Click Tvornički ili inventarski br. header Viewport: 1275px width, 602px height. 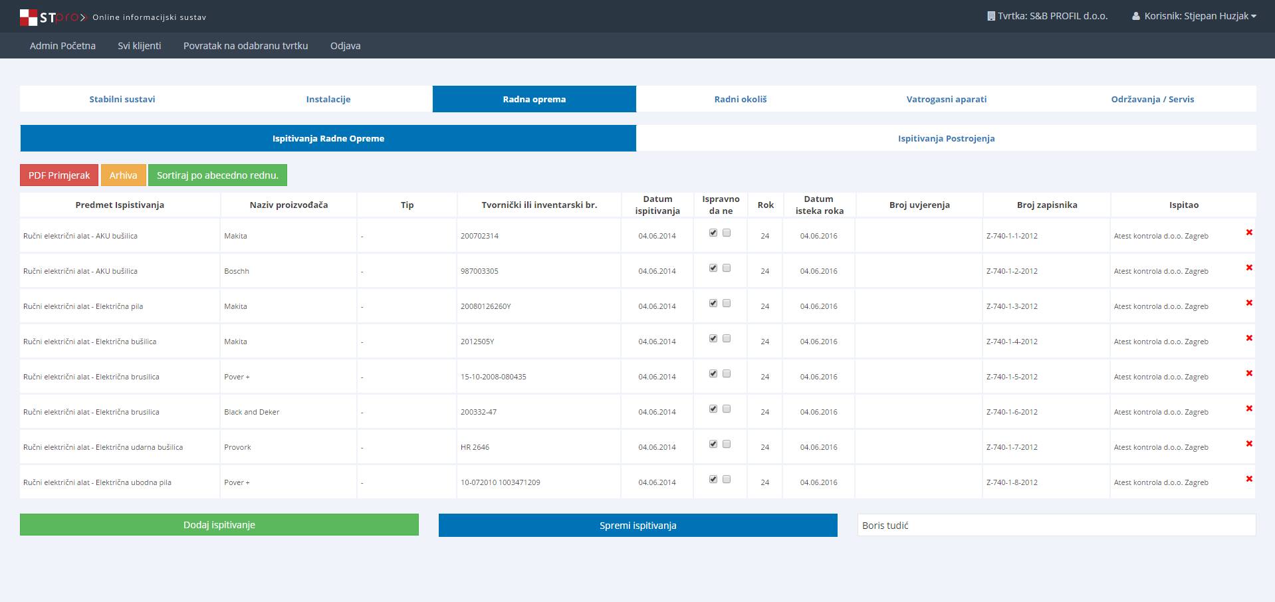(539, 205)
